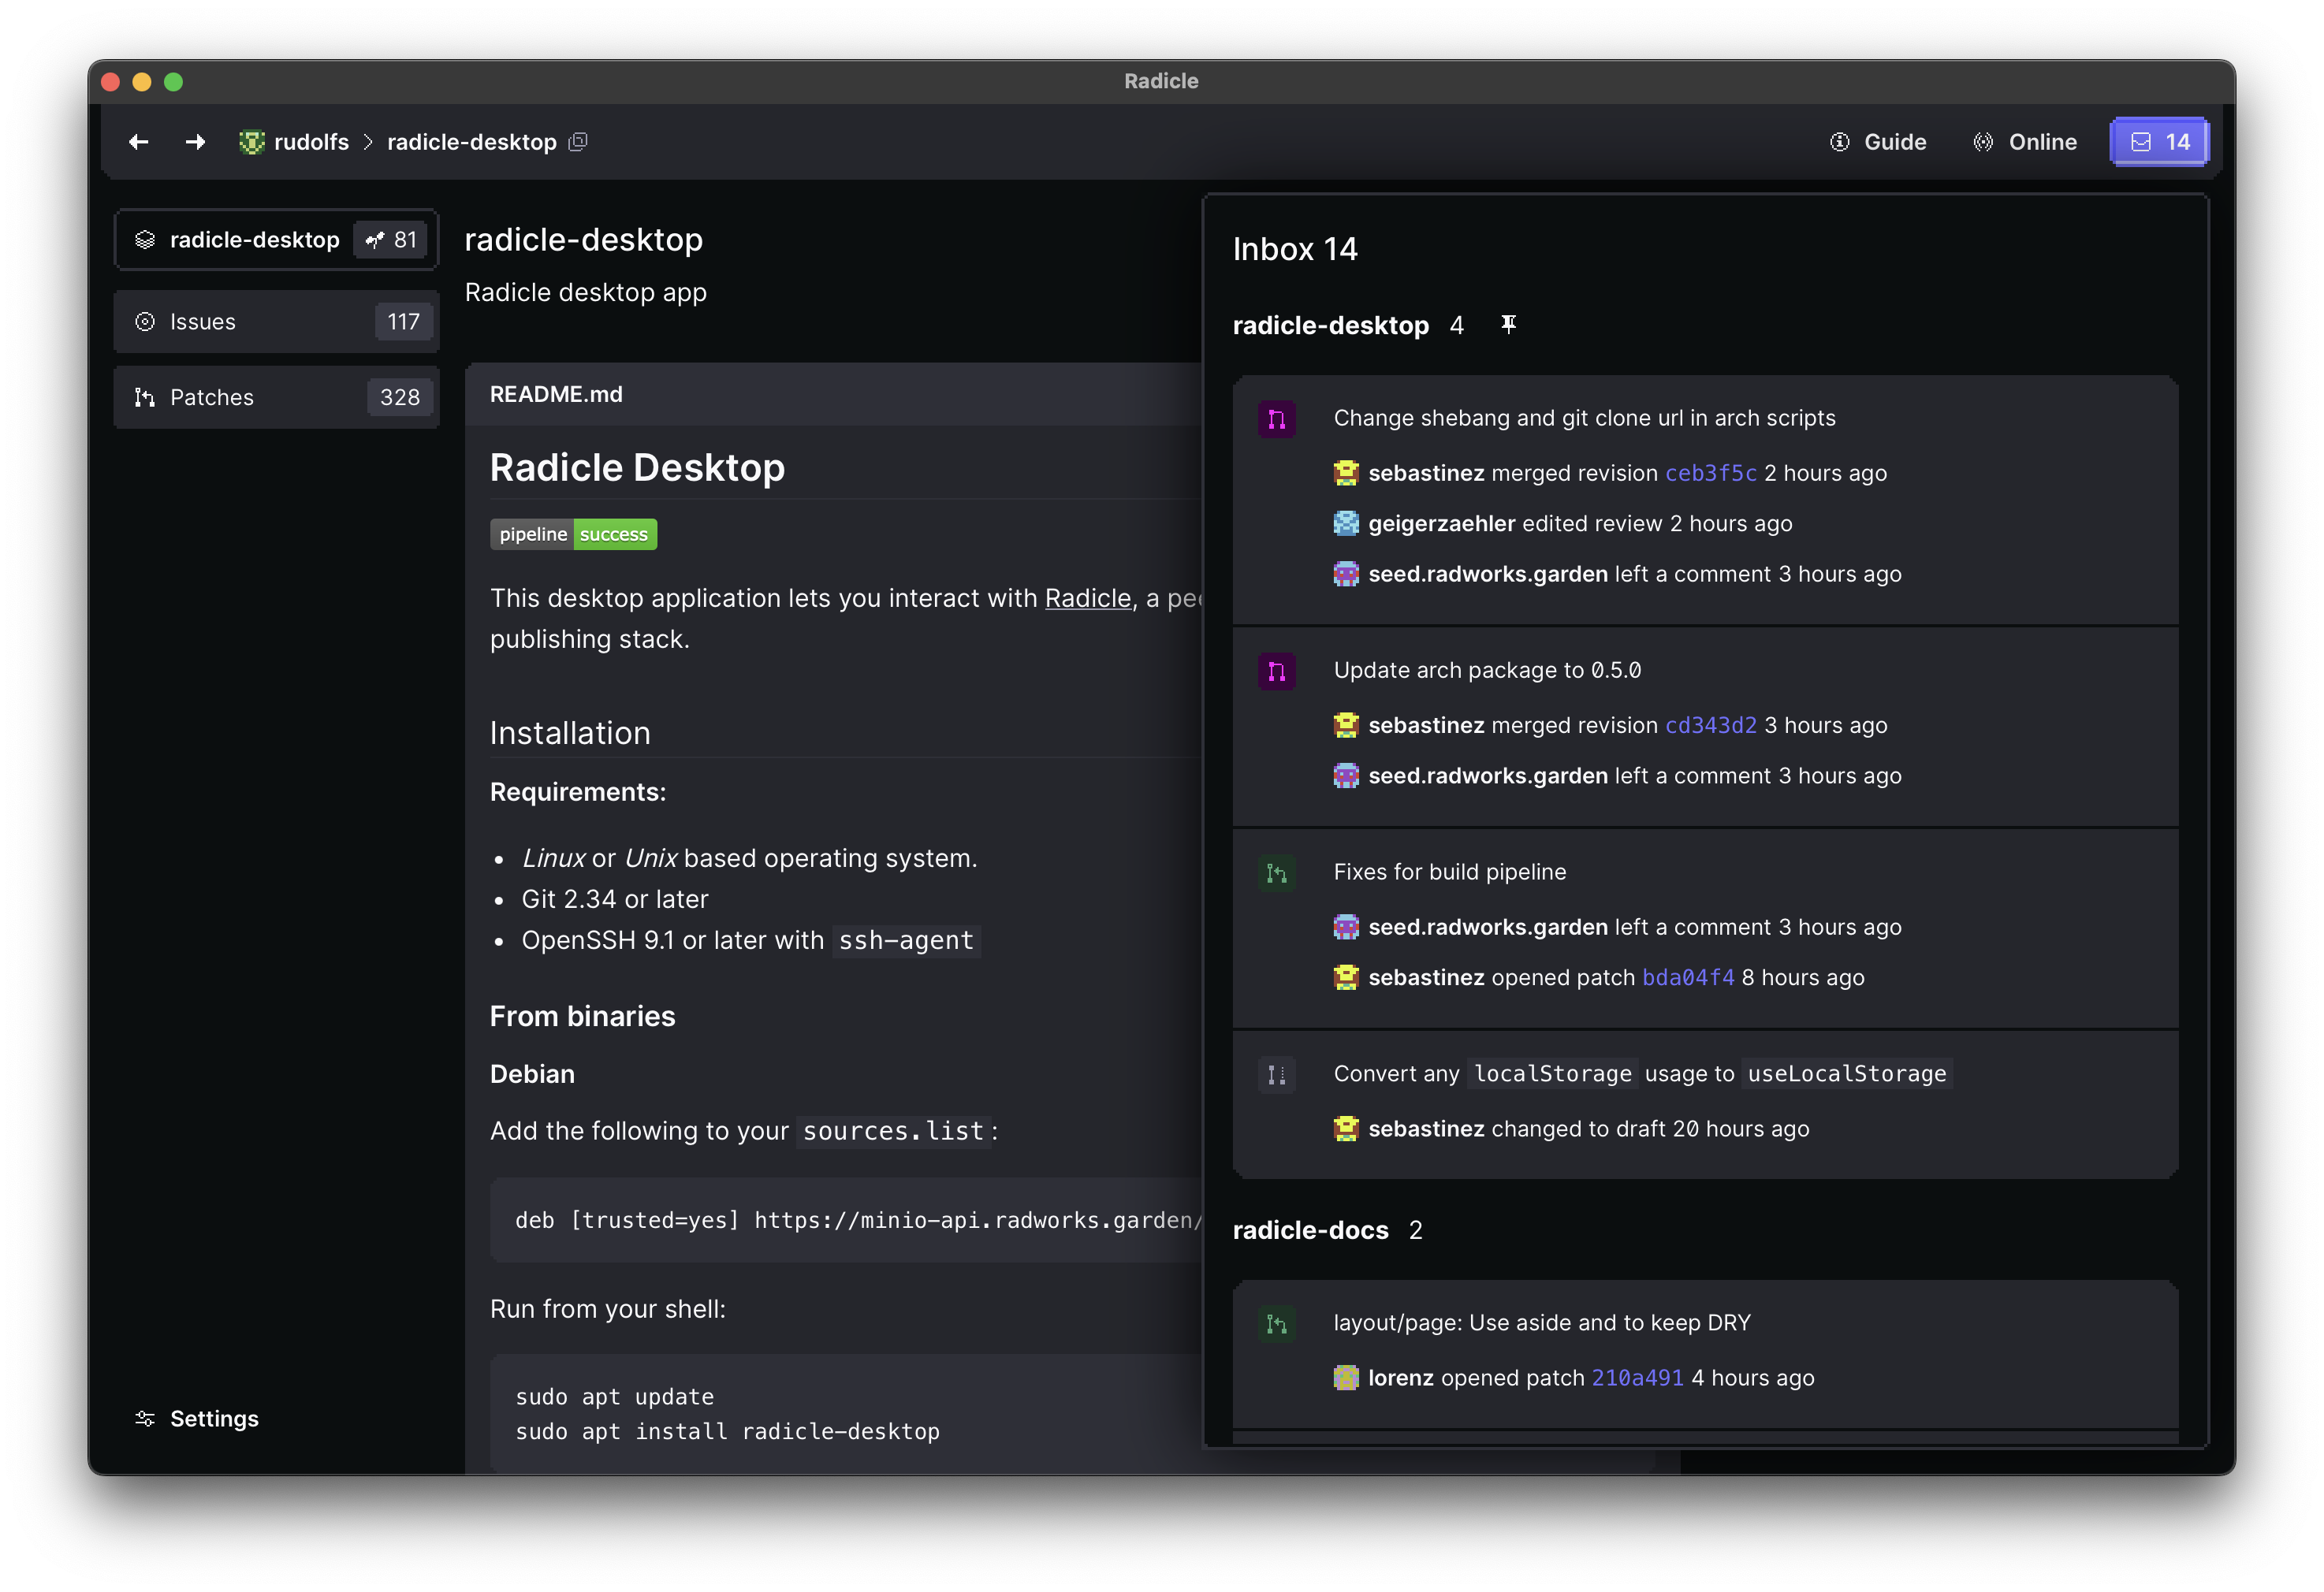Image resolution: width=2324 pixels, height=1592 pixels.
Task: Click sebastinez avatar beside patch bda04f4
Action: coord(1346,977)
